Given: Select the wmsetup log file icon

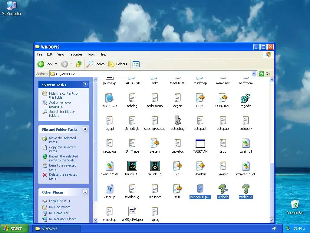Looking at the screenshot, I should [109, 211].
